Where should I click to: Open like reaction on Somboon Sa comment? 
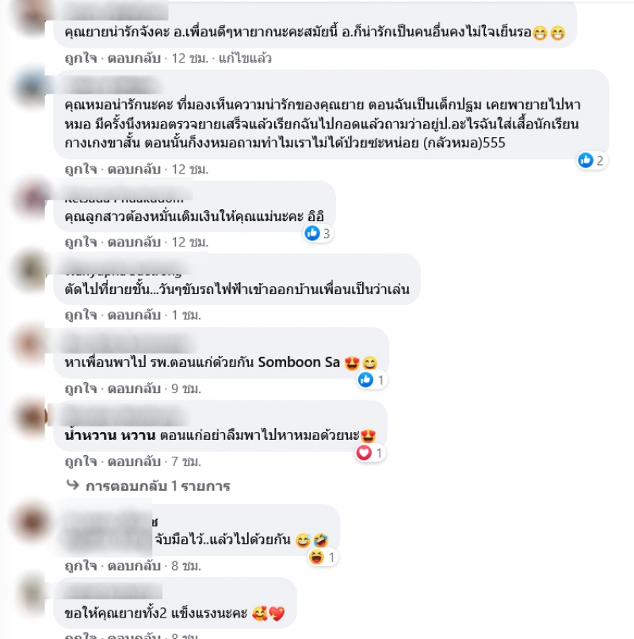click(365, 380)
